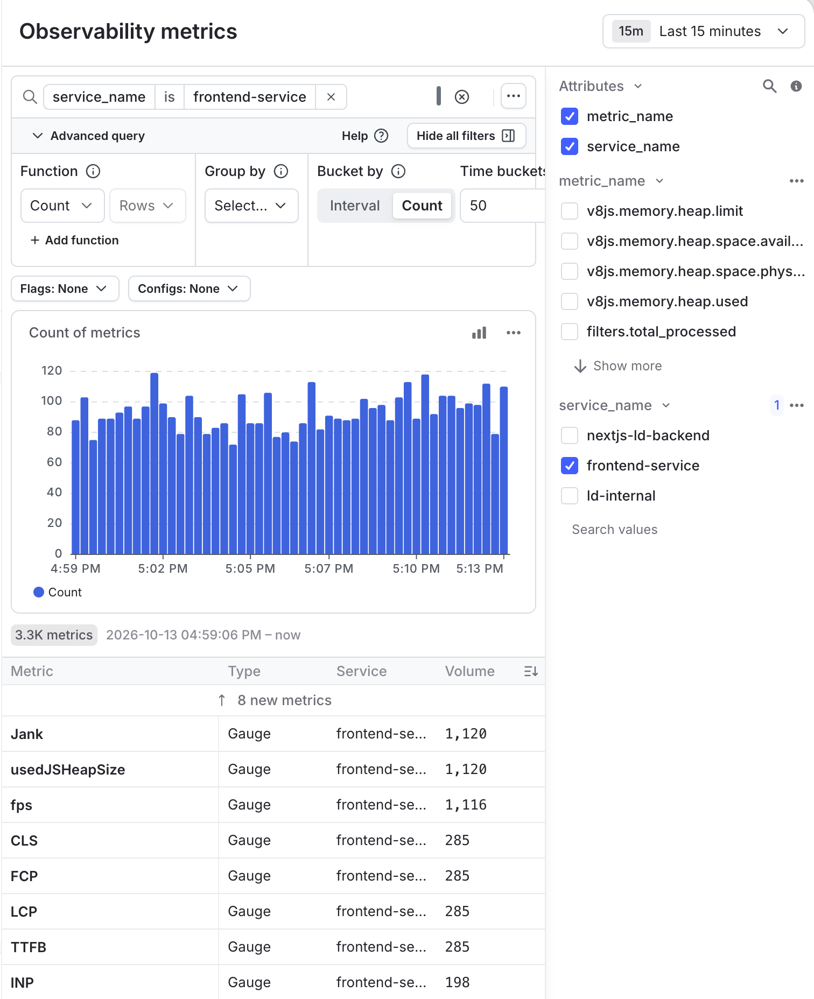The image size is (814, 999).
Task: Open the Group by Select dropdown
Action: 251,206
